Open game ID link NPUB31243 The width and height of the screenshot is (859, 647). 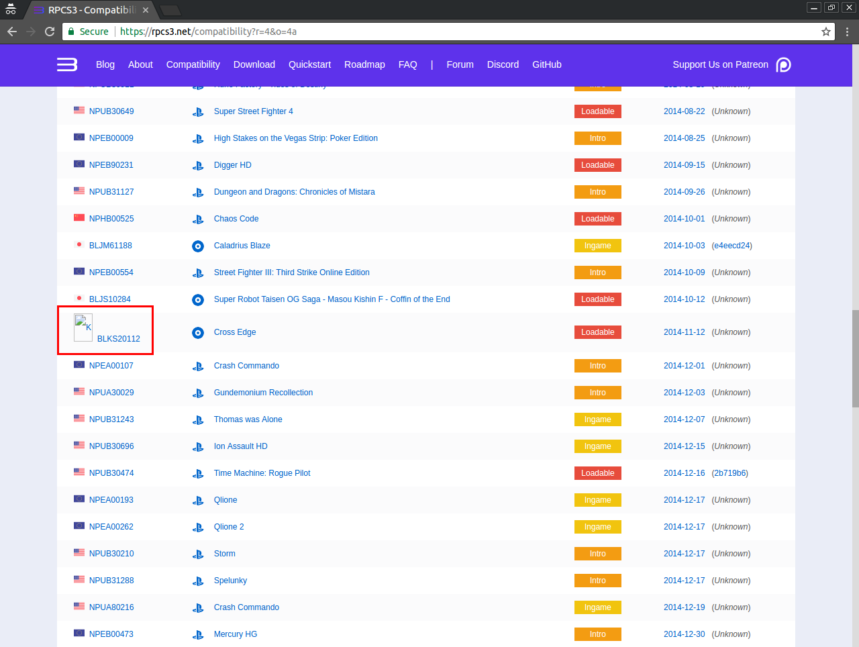pyautogui.click(x=111, y=419)
